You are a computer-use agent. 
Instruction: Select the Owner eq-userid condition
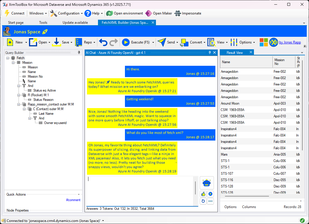pos(55,123)
